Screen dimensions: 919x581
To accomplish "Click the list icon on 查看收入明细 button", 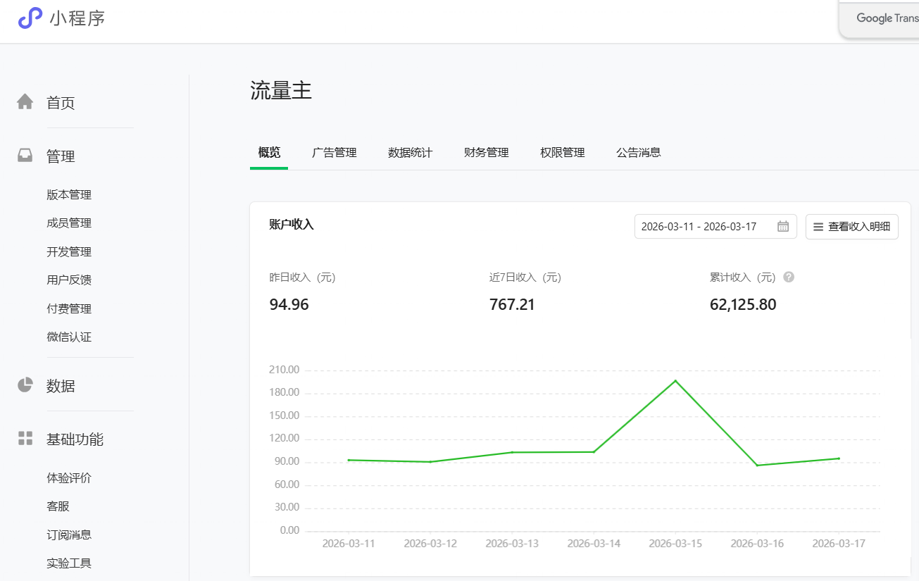I will pyautogui.click(x=817, y=227).
